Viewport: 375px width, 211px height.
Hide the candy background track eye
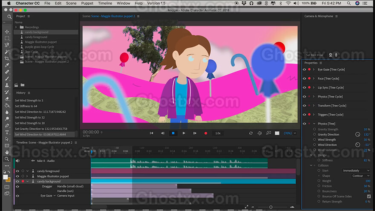tap(17, 181)
